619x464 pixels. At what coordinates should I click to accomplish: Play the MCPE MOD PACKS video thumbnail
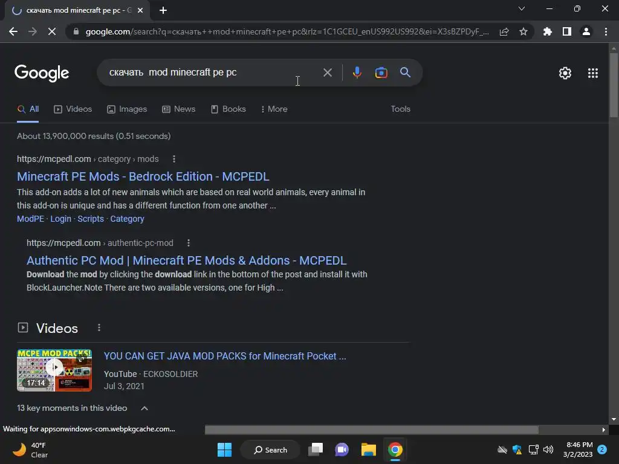coord(54,370)
